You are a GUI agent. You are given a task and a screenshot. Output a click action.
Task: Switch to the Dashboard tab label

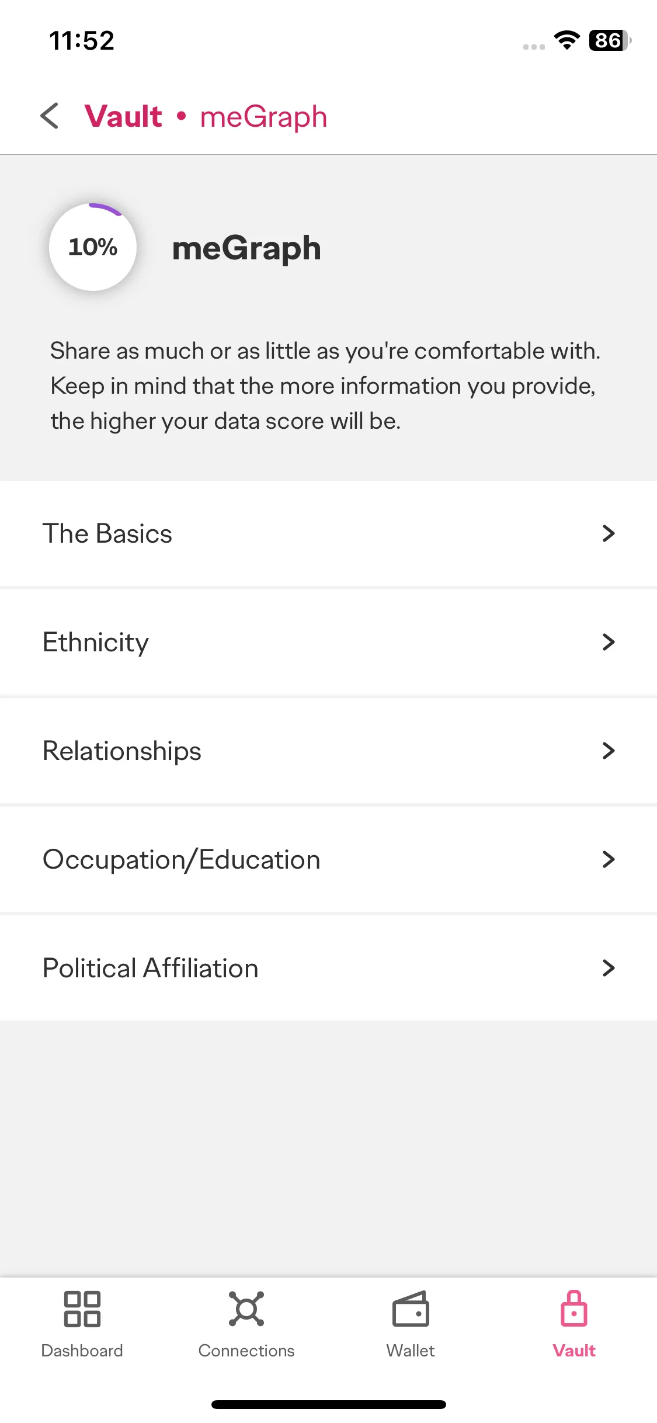(x=82, y=1351)
